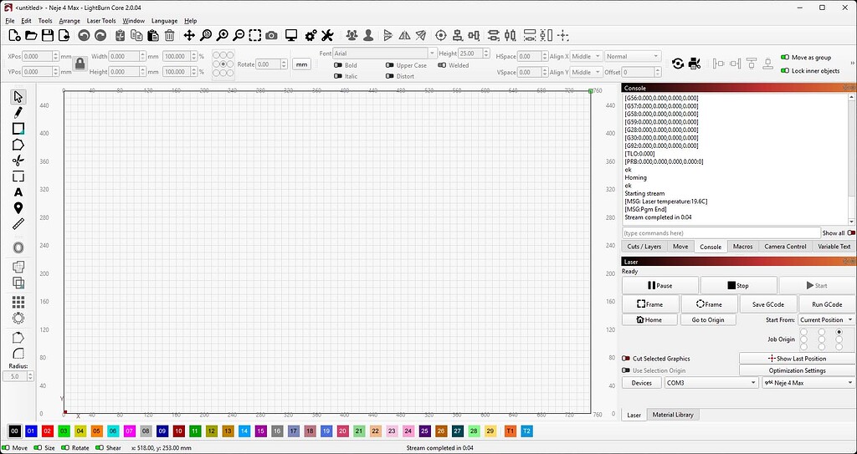The image size is (857, 454).
Task: Toggle the Upper Case switch
Action: pyautogui.click(x=390, y=65)
